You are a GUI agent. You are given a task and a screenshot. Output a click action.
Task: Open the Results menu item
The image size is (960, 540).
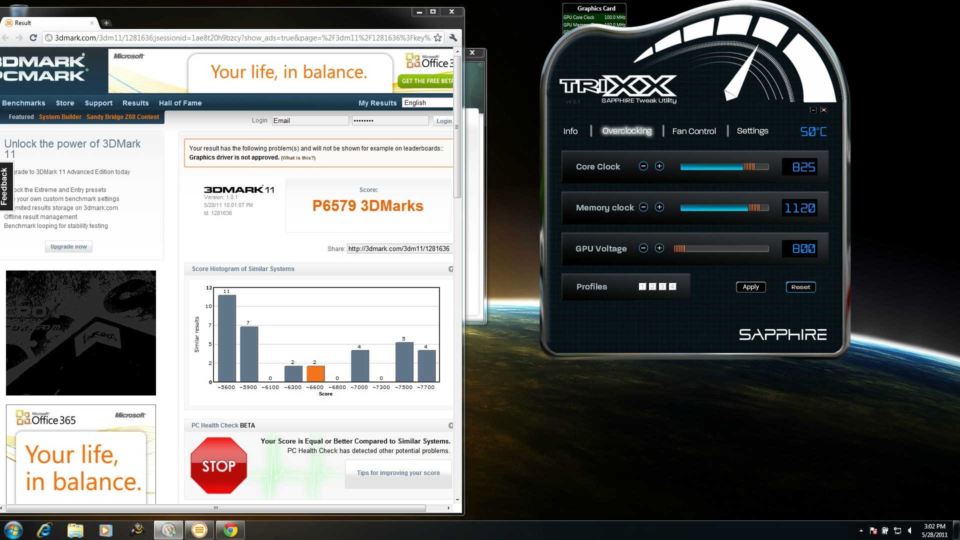tap(135, 103)
